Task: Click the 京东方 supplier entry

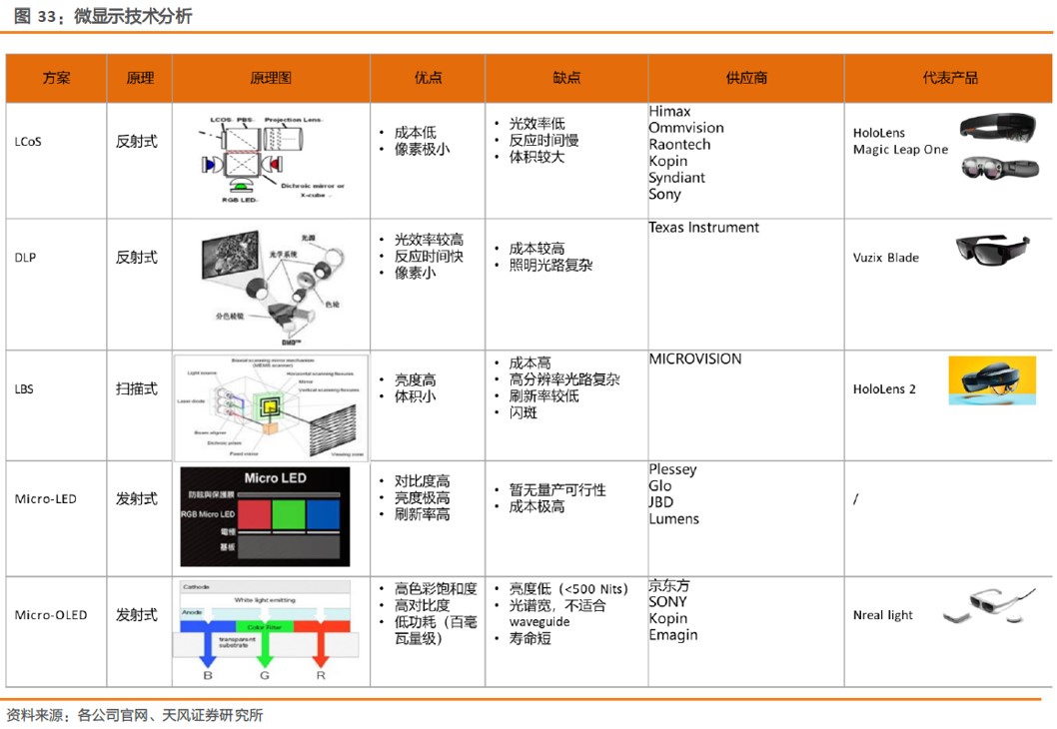Action: click(x=668, y=585)
